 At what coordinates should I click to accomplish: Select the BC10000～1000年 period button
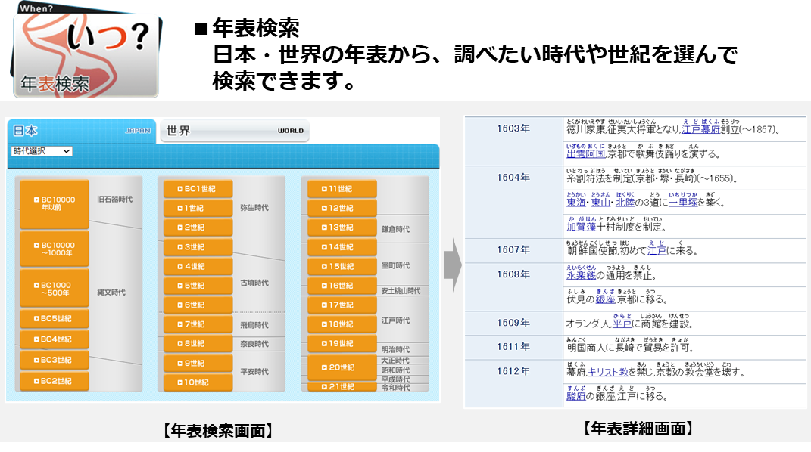[x=54, y=249]
